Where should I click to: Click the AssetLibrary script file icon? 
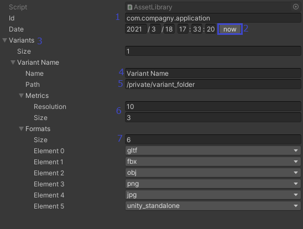coord(130,7)
